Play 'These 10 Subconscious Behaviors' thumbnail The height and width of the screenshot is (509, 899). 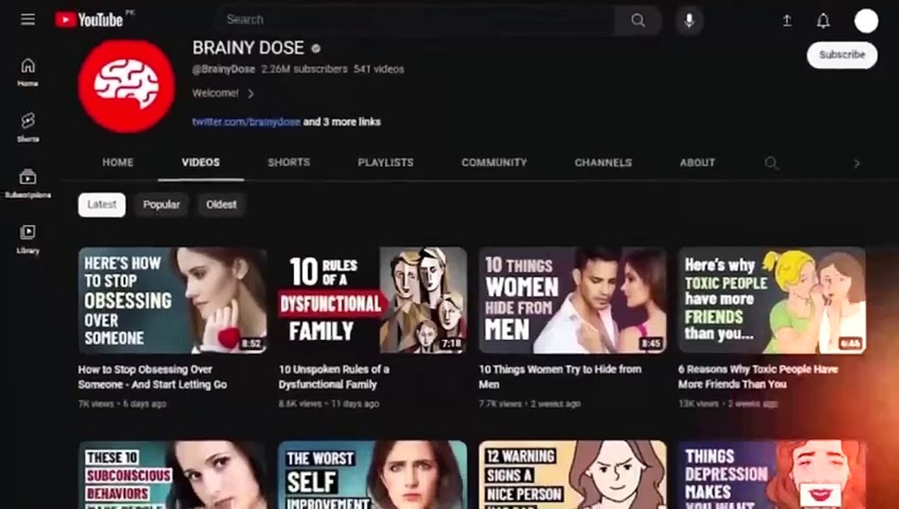click(x=172, y=475)
